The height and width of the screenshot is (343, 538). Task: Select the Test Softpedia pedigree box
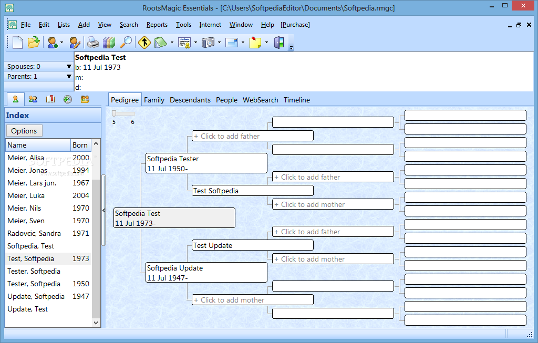click(x=253, y=190)
